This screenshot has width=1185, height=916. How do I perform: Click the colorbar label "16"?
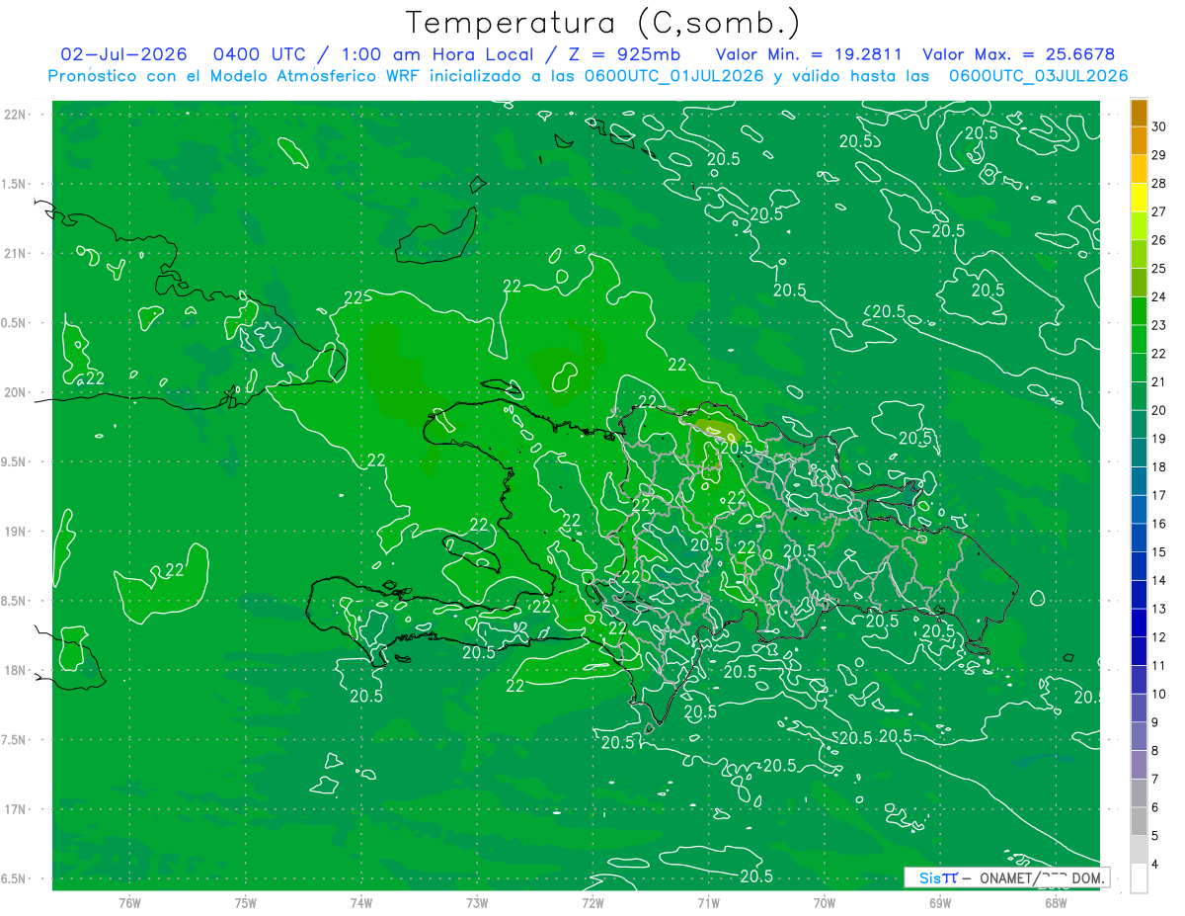pyautogui.click(x=1159, y=523)
